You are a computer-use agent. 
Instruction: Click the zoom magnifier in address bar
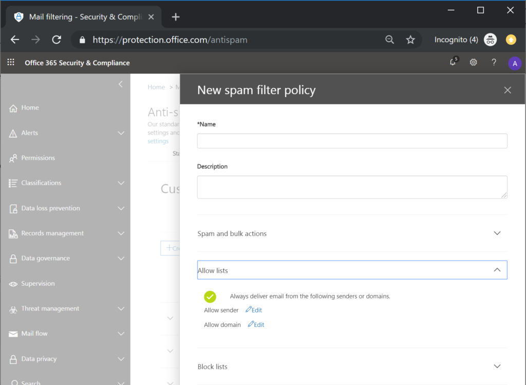(x=390, y=40)
